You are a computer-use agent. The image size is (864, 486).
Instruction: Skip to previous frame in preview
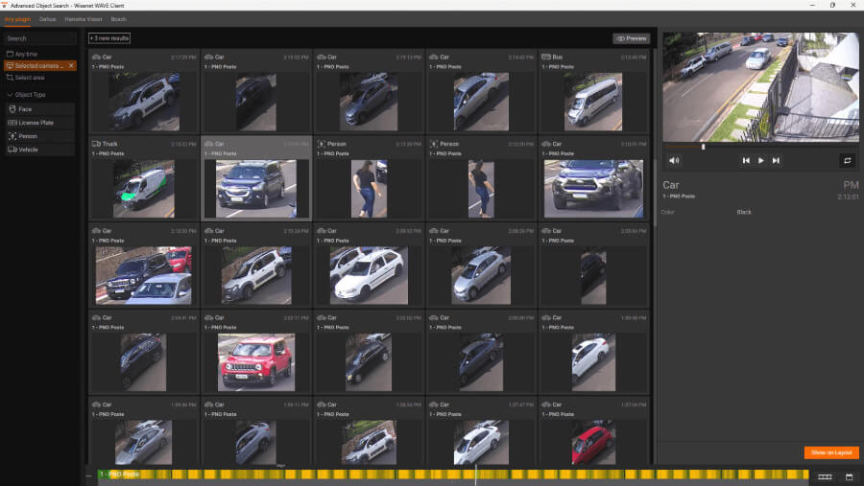point(746,160)
